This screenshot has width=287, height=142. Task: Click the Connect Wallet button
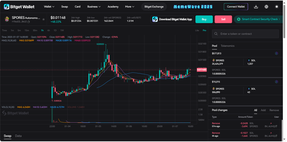(x=236, y=7)
